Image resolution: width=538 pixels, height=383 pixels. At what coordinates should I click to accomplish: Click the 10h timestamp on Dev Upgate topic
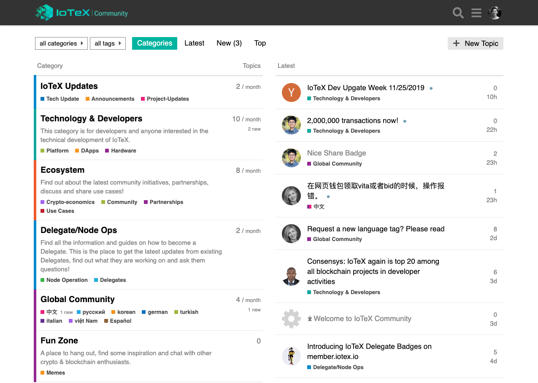pos(492,97)
